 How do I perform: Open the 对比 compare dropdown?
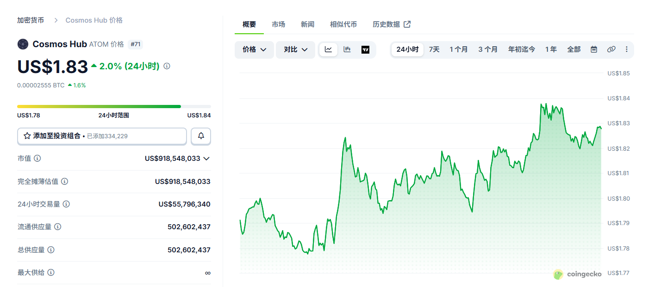coord(296,49)
